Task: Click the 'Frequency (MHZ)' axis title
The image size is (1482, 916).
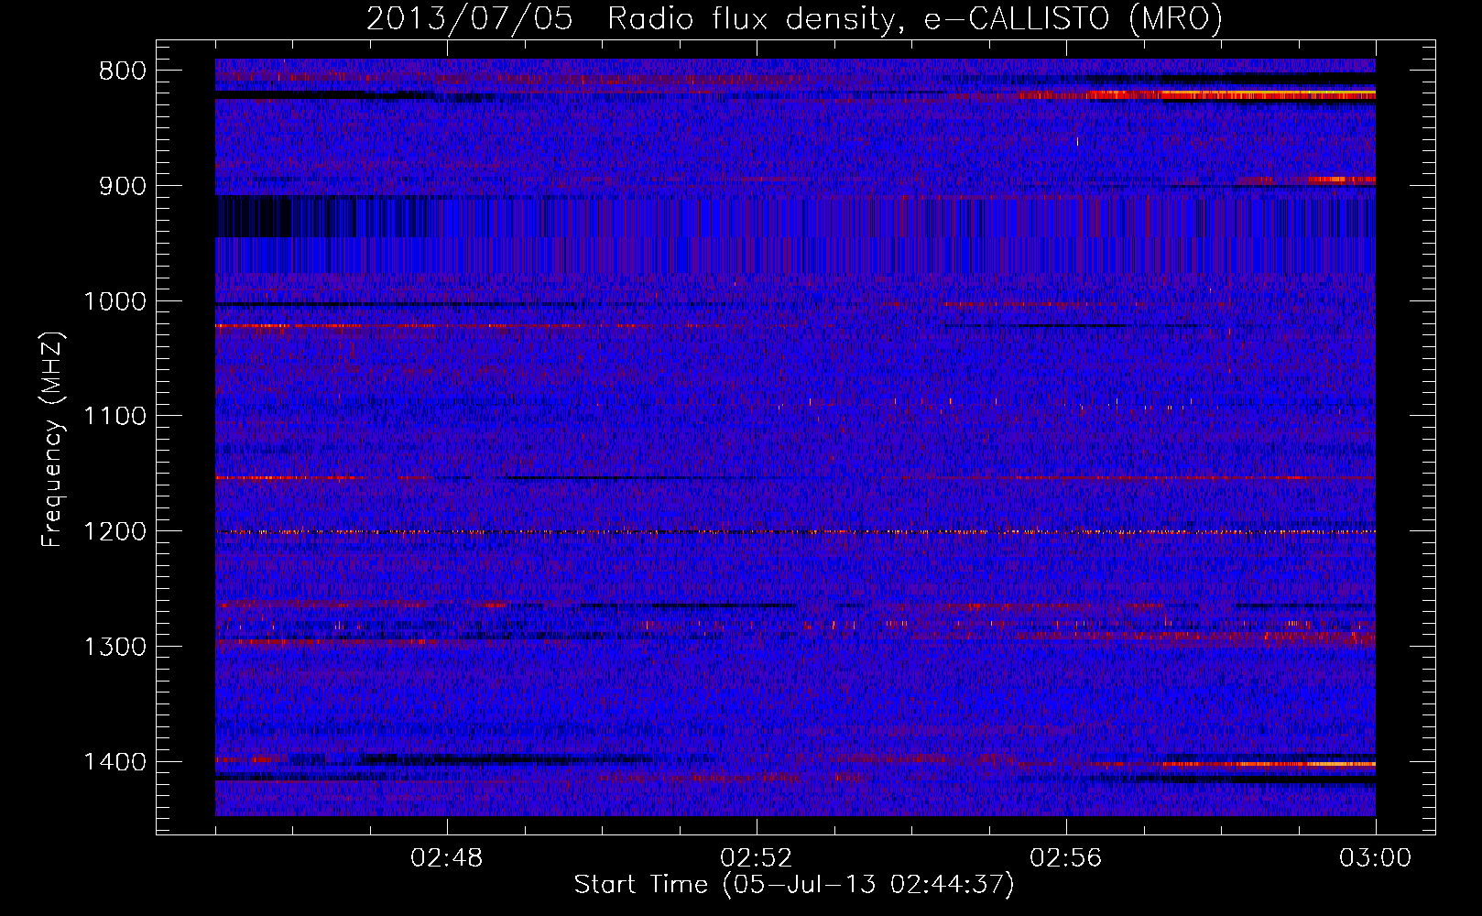Action: (53, 439)
